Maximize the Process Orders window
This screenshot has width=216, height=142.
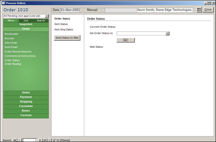pyautogui.click(x=209, y=3)
